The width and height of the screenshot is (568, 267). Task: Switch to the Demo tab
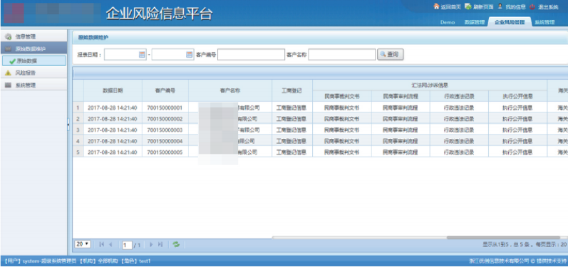click(448, 22)
